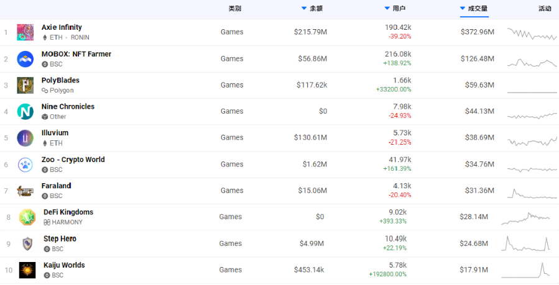View the Axie Infinity activity sparkline chart

click(x=532, y=34)
